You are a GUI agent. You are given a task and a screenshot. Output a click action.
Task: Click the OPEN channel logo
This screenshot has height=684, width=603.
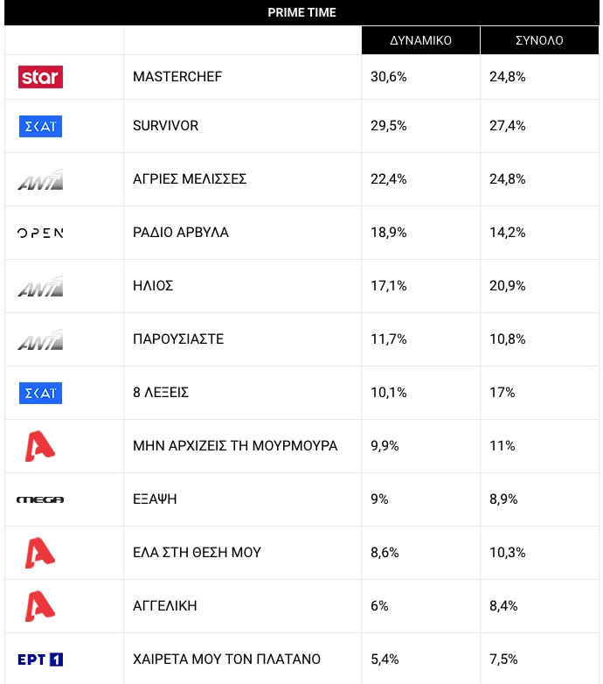click(40, 233)
